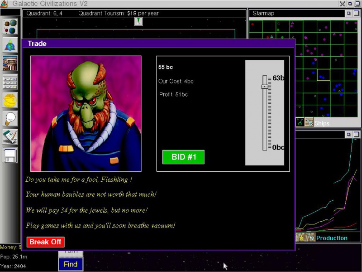Image resolution: width=362 pixels, height=272 pixels.
Task: Click main window small-square minimize button
Action: coord(350,4)
